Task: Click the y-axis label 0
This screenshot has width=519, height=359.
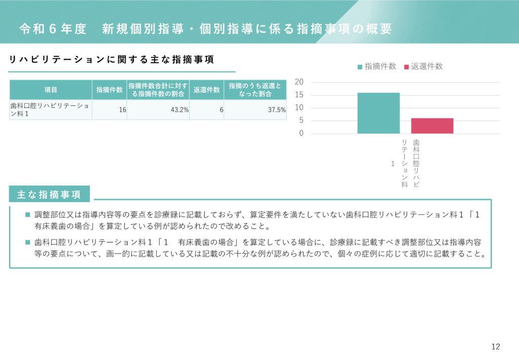Action: (301, 133)
